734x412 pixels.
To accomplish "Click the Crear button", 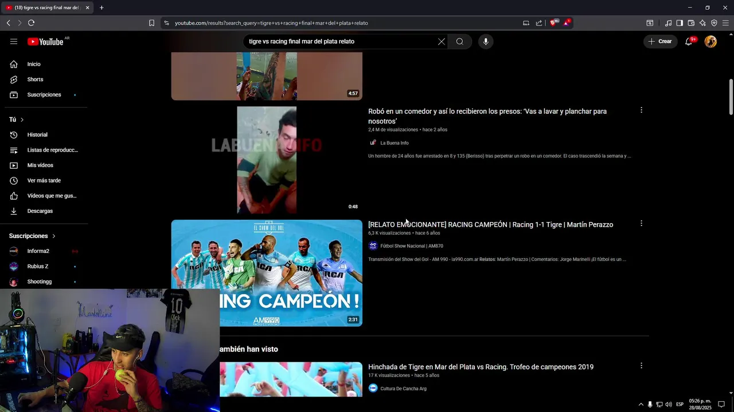I will 660,41.
